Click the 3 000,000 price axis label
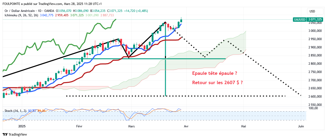The image size is (327, 139). 316,31
